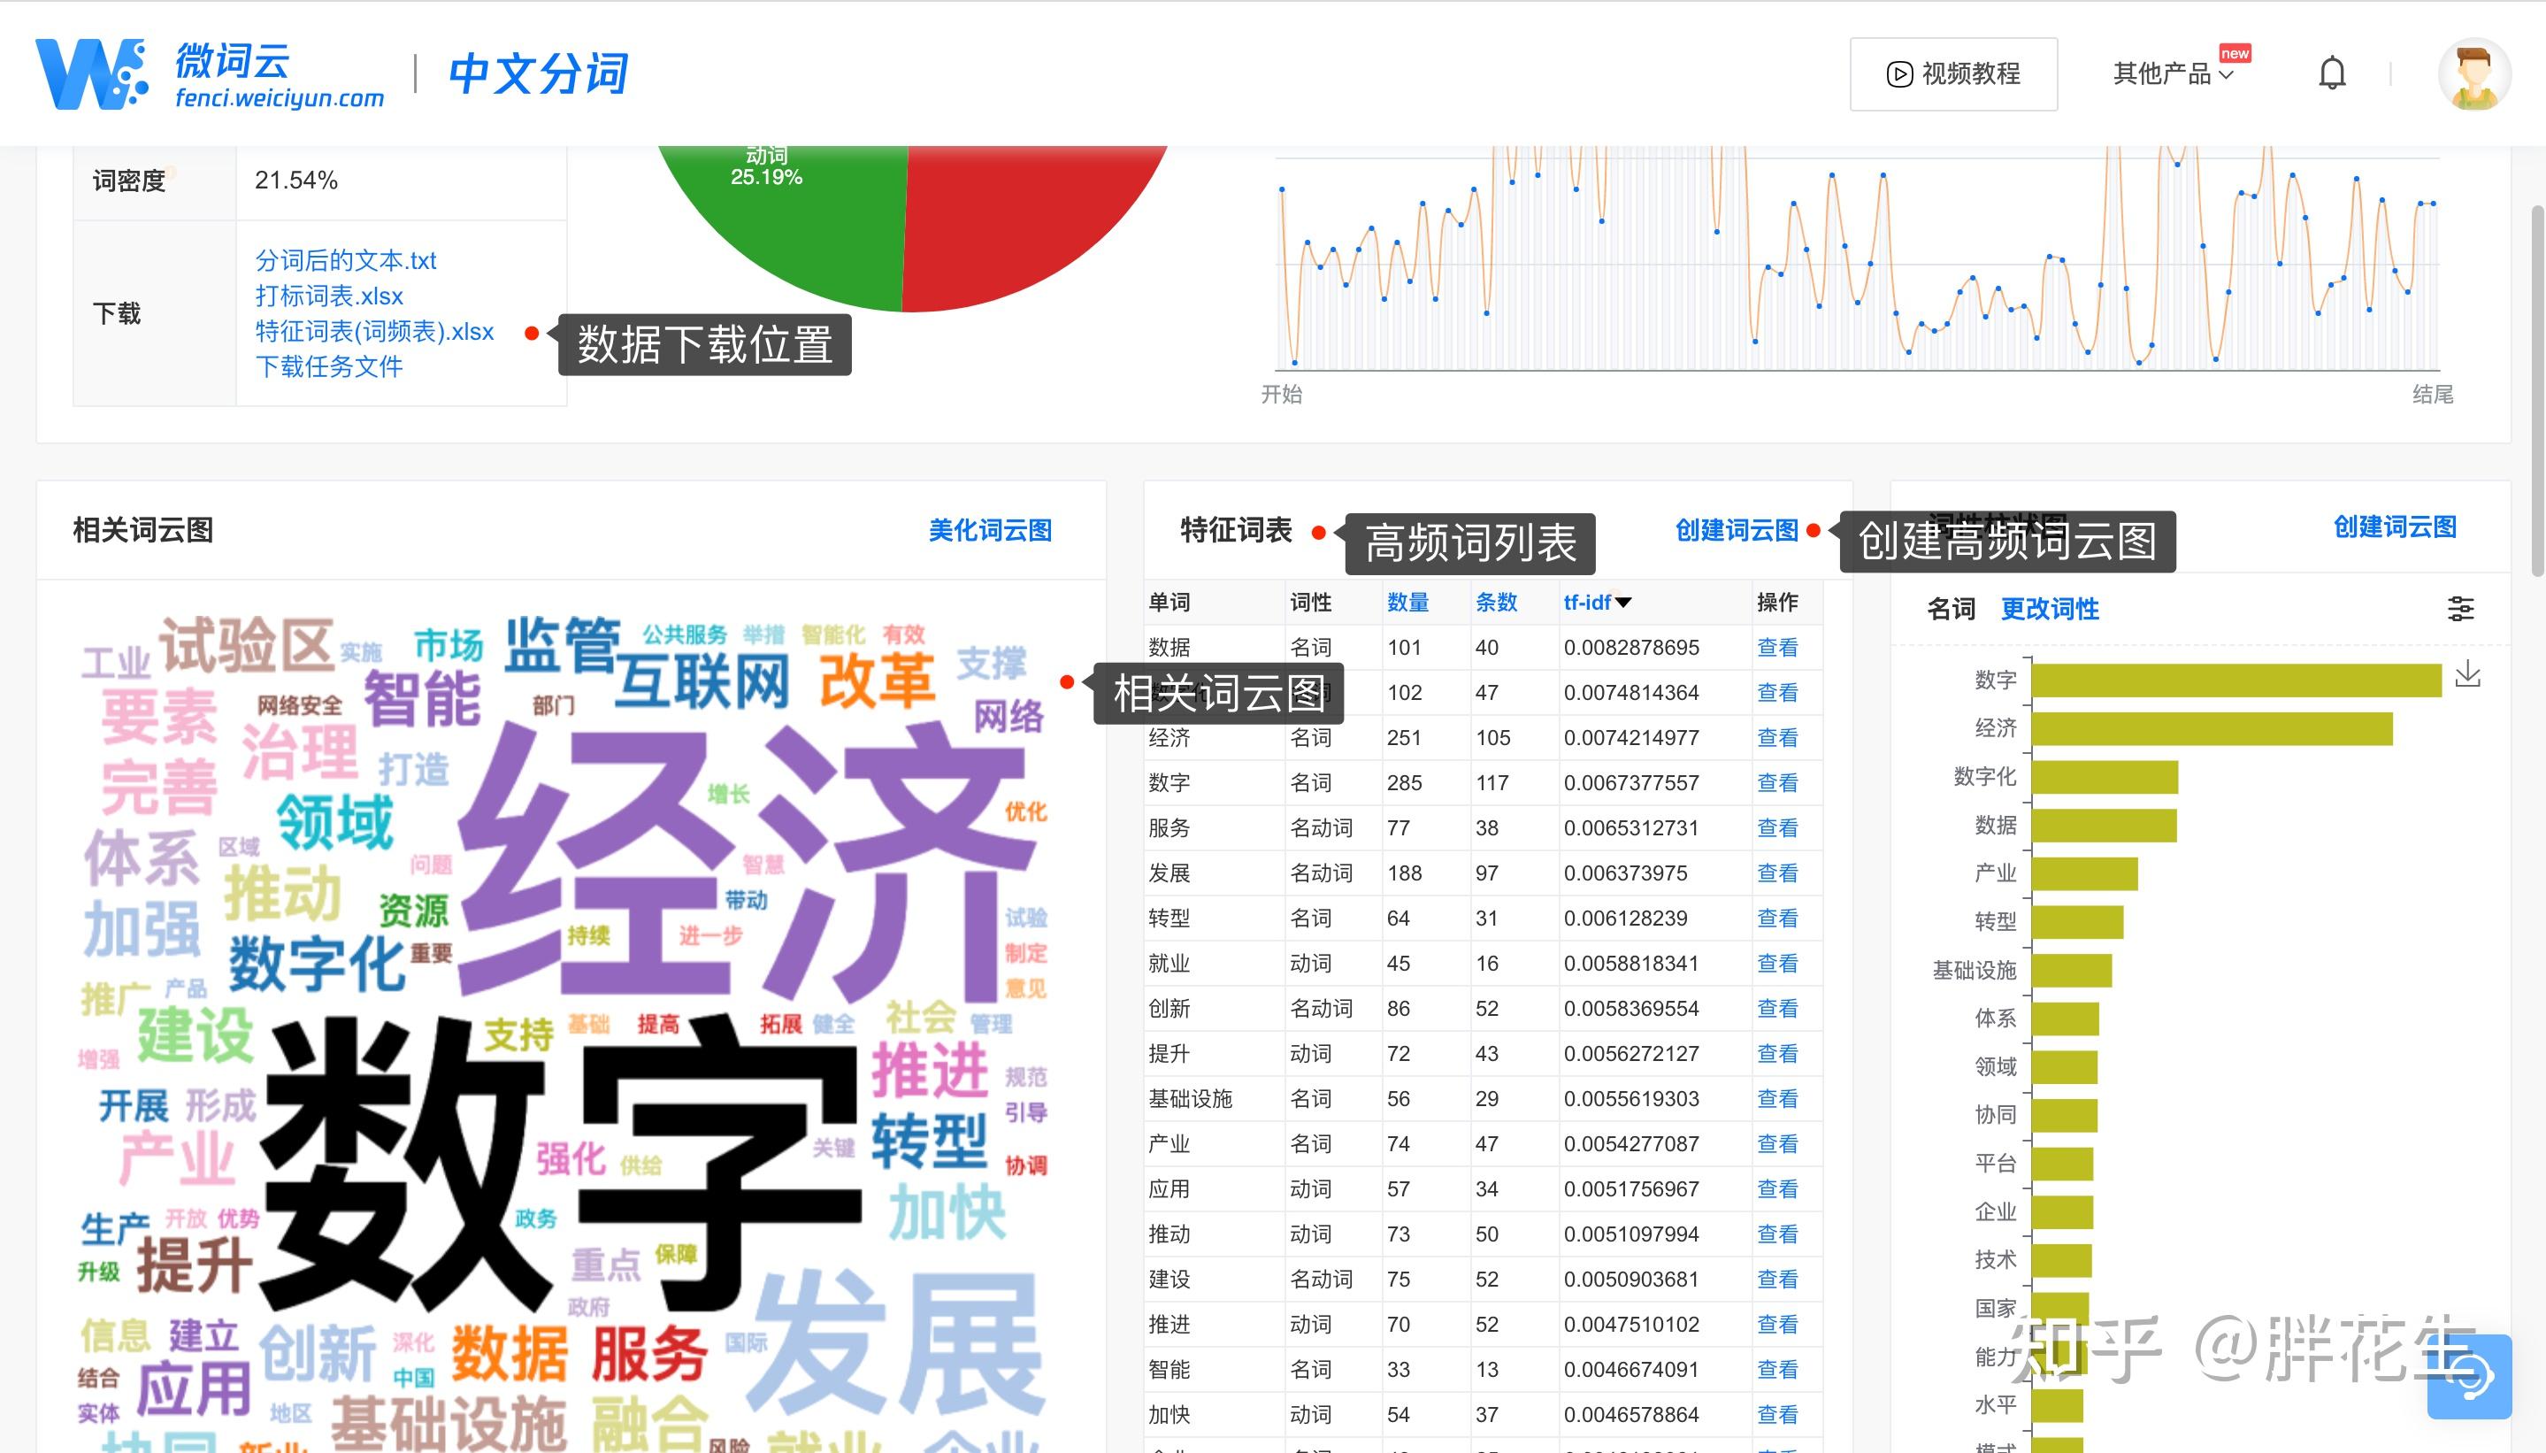The width and height of the screenshot is (2546, 1453).
Task: Click the 词密度 value 21.54%
Action: click(296, 180)
